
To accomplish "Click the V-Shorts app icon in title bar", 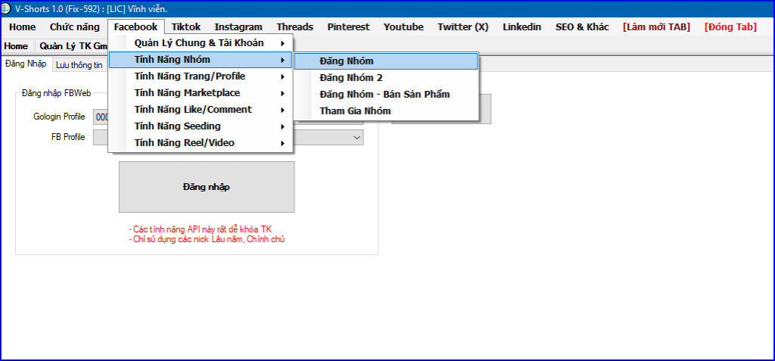I will (7, 8).
